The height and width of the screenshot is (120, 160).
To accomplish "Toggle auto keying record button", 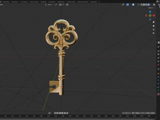I will click(50, 113).
